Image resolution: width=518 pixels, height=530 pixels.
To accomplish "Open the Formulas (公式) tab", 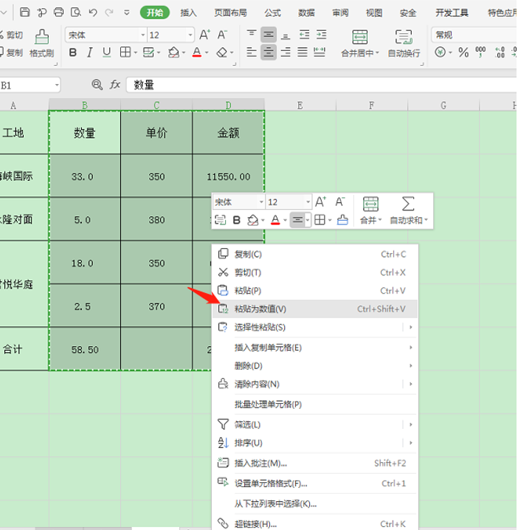I will (x=273, y=13).
